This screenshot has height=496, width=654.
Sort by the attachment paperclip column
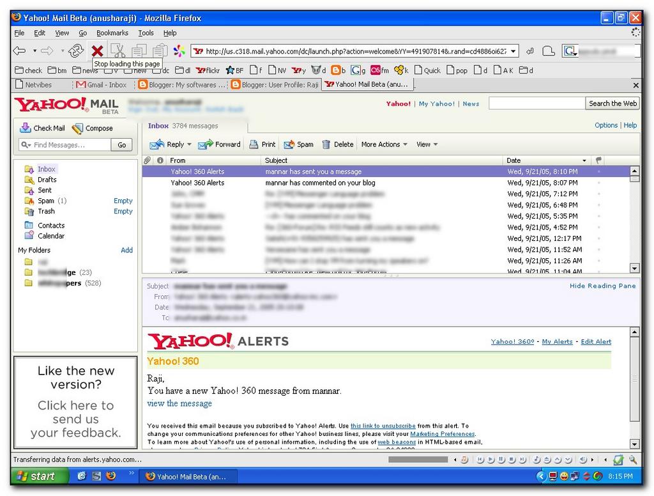point(148,160)
